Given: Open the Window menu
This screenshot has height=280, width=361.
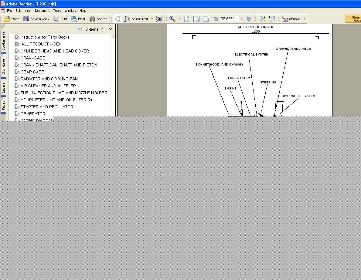Looking at the screenshot, I should (70, 11).
